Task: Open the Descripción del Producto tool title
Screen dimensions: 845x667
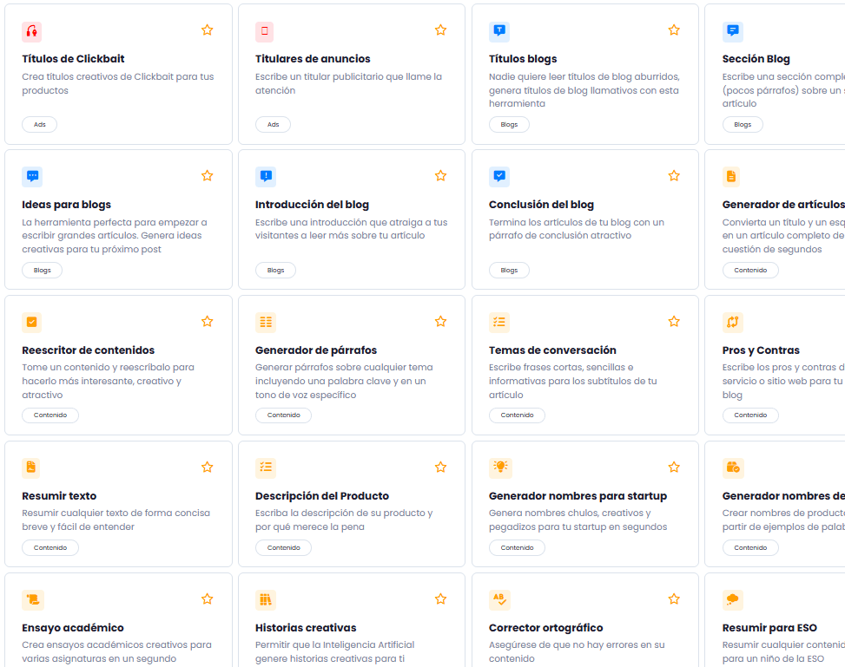Action: point(321,496)
